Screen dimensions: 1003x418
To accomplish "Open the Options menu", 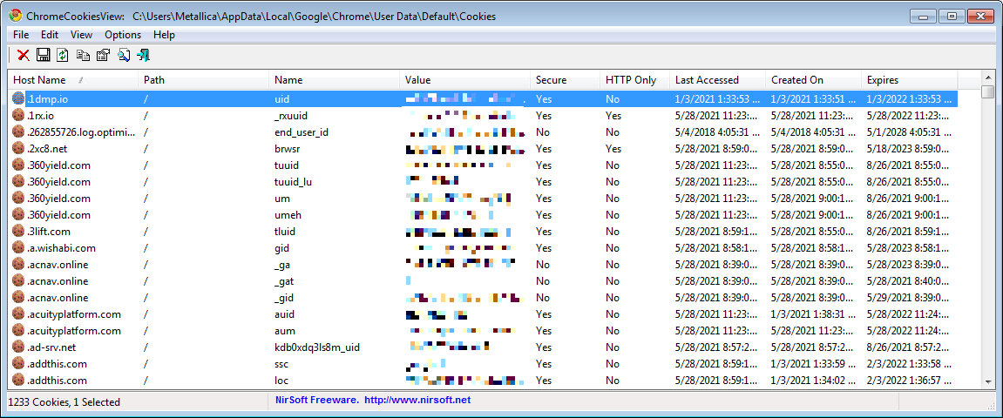I will point(123,35).
